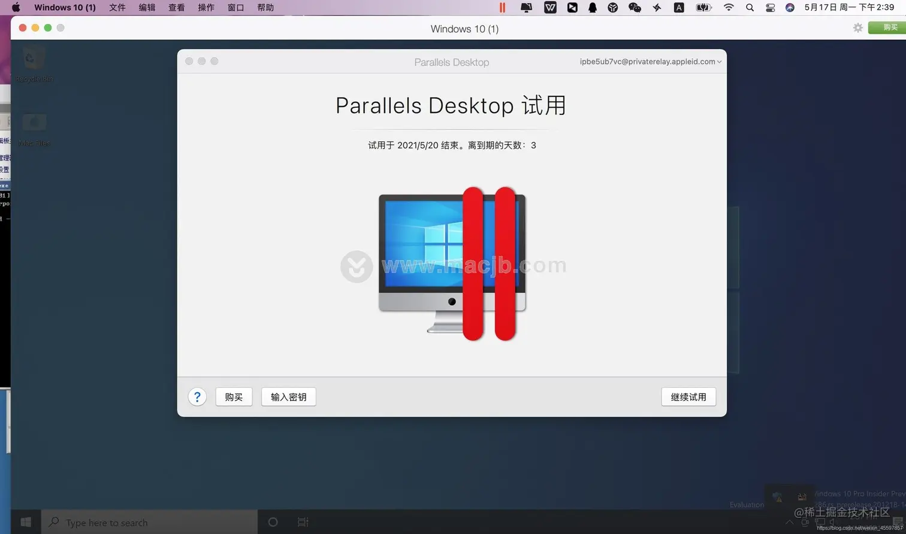This screenshot has width=906, height=534.
Task: Click the Windows Start button
Action: tap(26, 522)
